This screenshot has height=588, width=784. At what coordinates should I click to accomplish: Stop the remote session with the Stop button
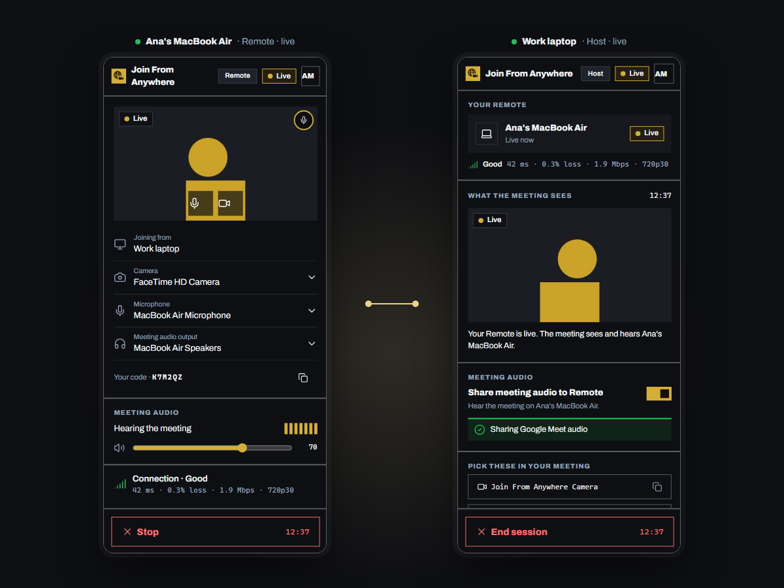[216, 532]
